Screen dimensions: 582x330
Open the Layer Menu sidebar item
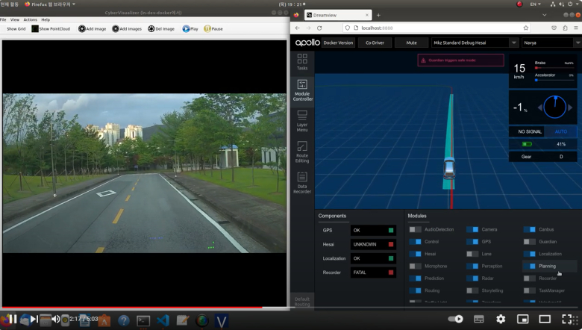[x=302, y=121]
